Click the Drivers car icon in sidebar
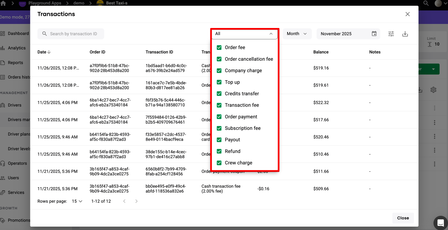The image size is (448, 230). (3, 105)
